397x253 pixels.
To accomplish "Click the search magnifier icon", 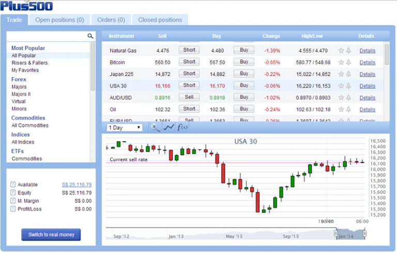I will [90, 36].
